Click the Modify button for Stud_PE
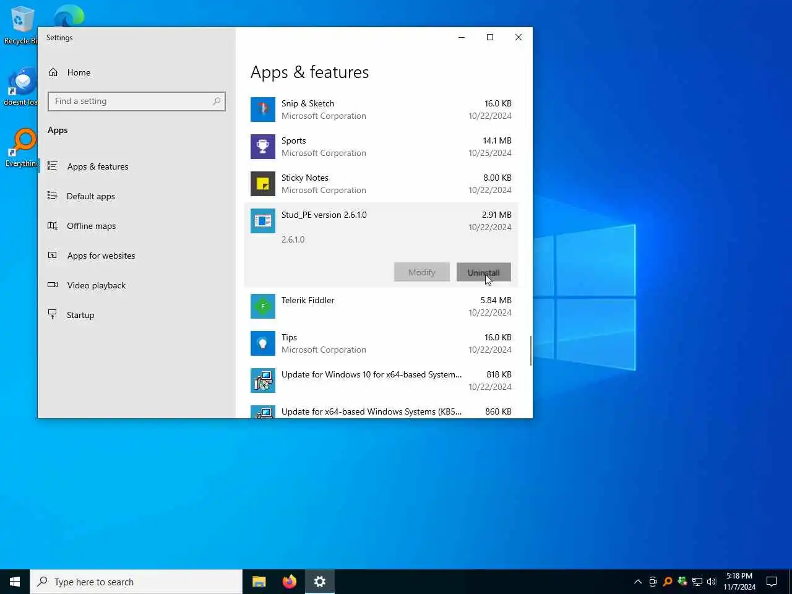Screen dimensions: 792x594 coord(422,272)
